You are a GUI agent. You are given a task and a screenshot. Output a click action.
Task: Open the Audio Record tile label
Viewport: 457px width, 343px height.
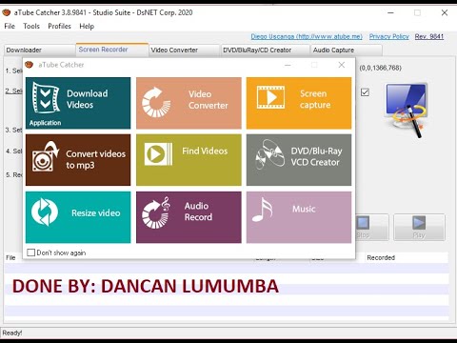pyautogui.click(x=198, y=212)
